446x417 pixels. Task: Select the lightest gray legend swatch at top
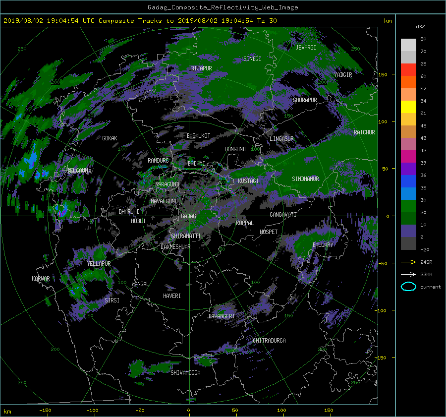coord(408,45)
